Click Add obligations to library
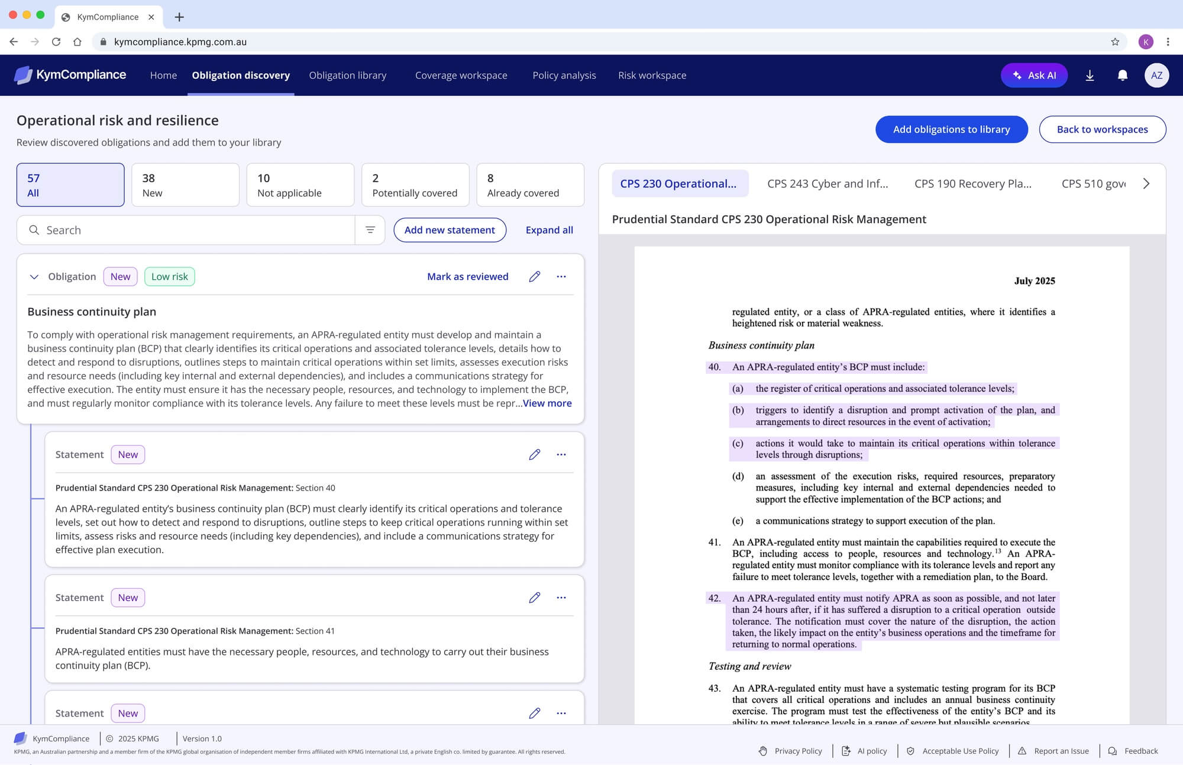This screenshot has width=1183, height=765. click(x=951, y=129)
